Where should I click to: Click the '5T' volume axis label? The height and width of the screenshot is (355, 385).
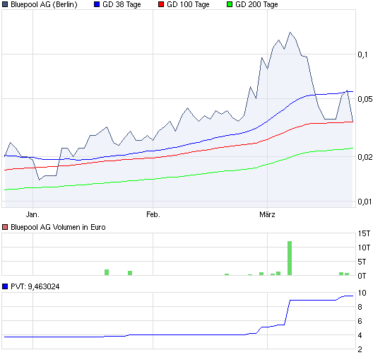pyautogui.click(x=362, y=262)
